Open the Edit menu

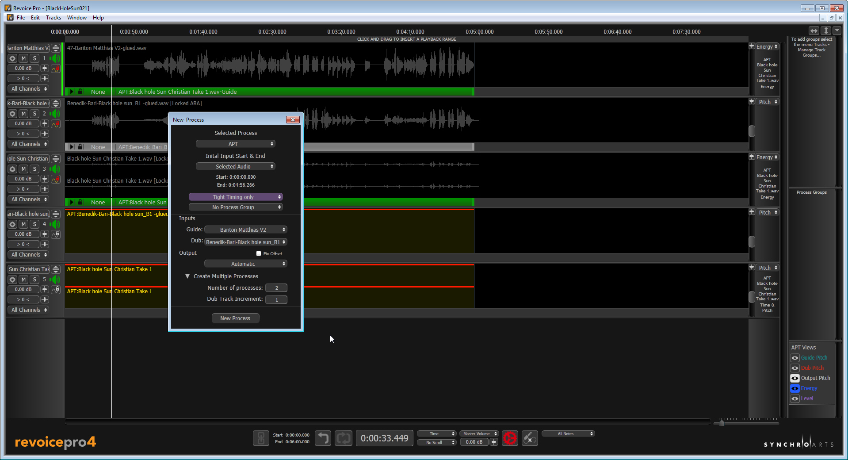click(x=35, y=18)
